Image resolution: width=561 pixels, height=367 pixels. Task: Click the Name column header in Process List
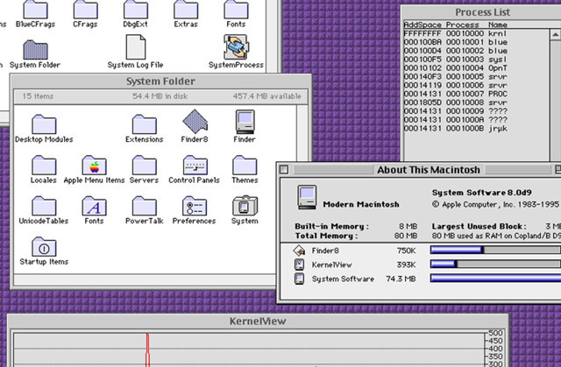coord(498,25)
